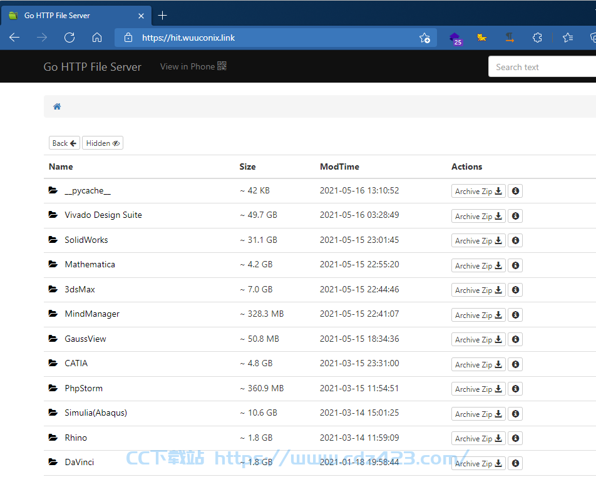Open the Simulia(Abaqus) folder
Image resolution: width=596 pixels, height=477 pixels.
click(x=96, y=413)
